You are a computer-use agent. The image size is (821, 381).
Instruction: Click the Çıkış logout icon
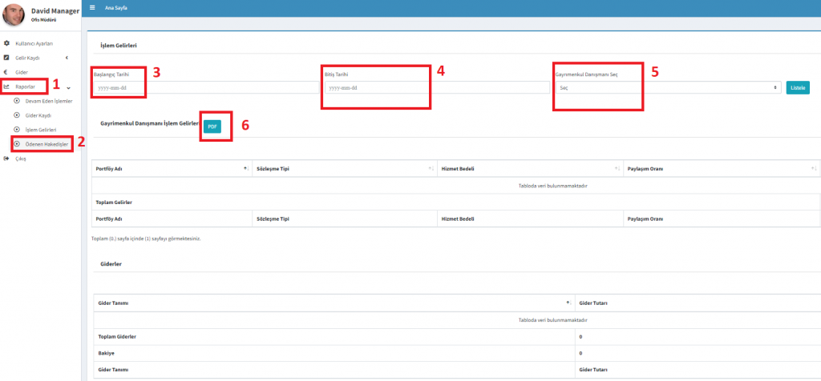coord(7,158)
